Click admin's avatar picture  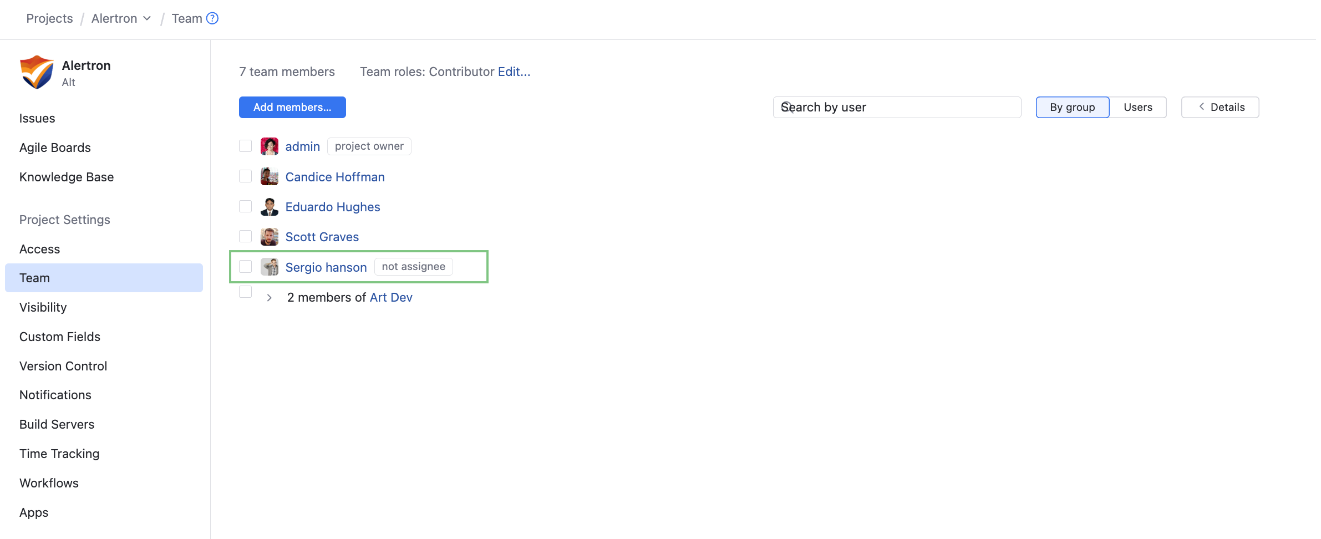(x=270, y=146)
